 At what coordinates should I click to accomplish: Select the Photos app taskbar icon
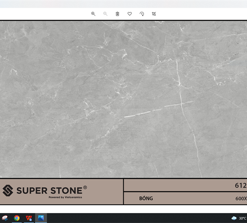[x=41, y=218]
